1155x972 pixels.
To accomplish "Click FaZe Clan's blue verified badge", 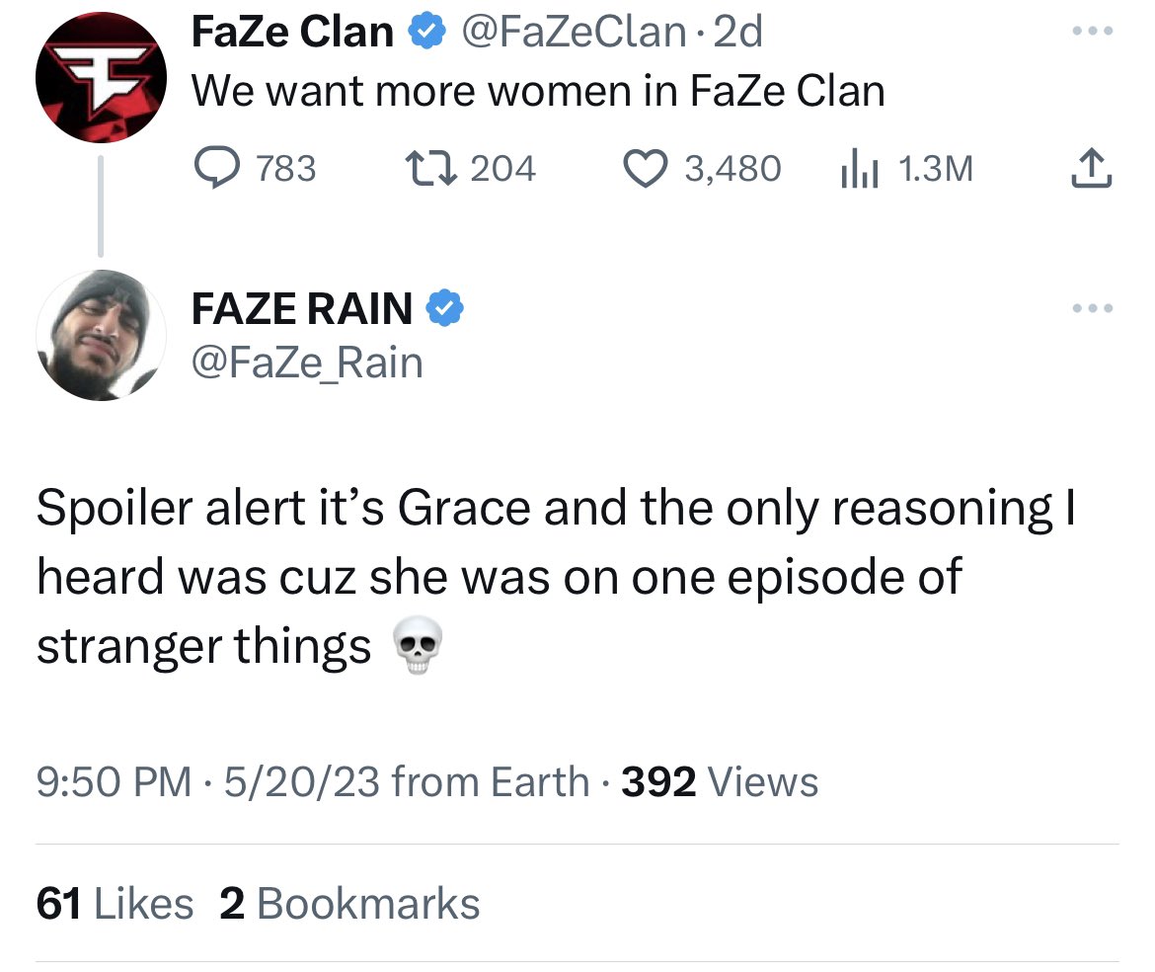I will [426, 30].
